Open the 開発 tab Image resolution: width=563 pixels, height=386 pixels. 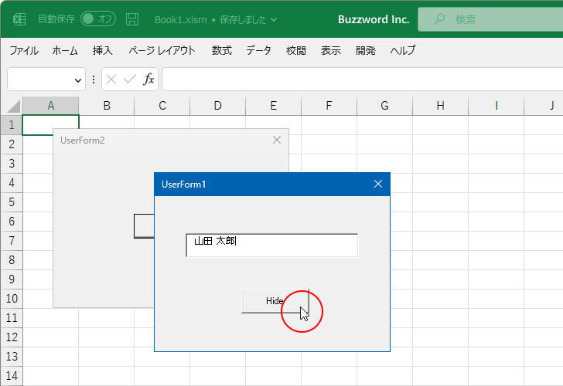pyautogui.click(x=366, y=50)
